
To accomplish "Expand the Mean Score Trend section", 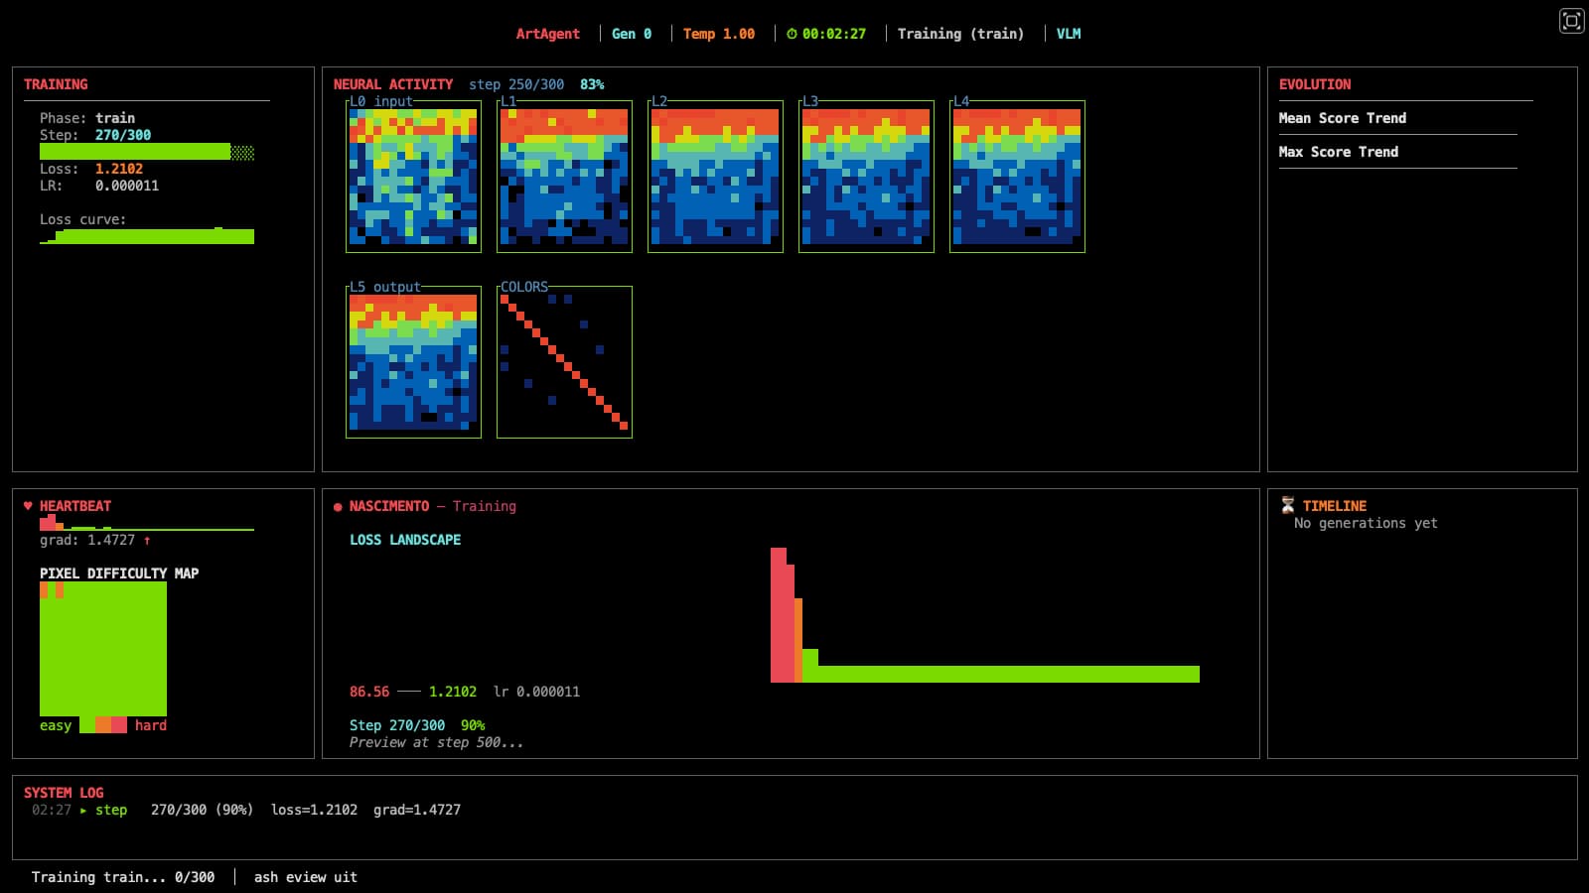I will tap(1342, 118).
